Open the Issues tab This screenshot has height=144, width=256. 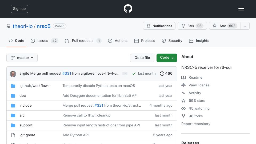point(45,41)
